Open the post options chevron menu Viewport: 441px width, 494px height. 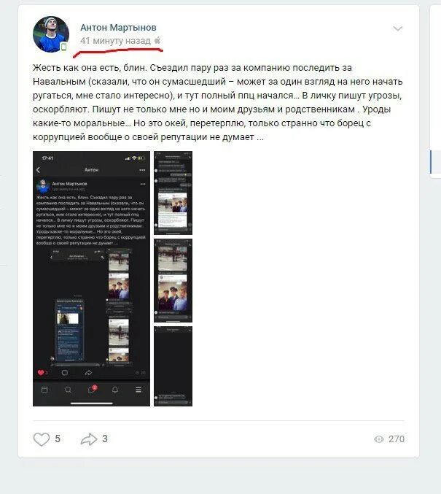coord(398,29)
